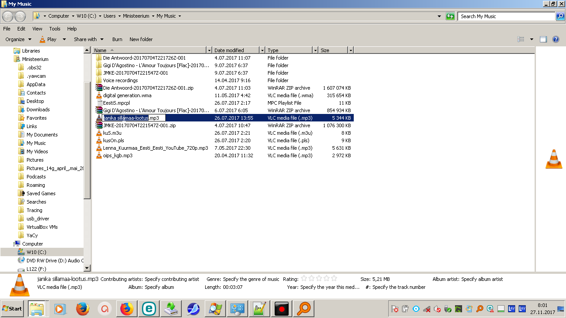This screenshot has width=566, height=318.
Task: Expand the Play button dropdown arrow
Action: click(x=64, y=39)
